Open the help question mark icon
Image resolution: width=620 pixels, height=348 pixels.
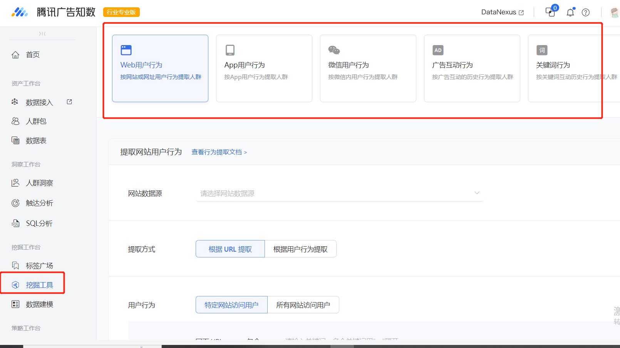point(585,12)
